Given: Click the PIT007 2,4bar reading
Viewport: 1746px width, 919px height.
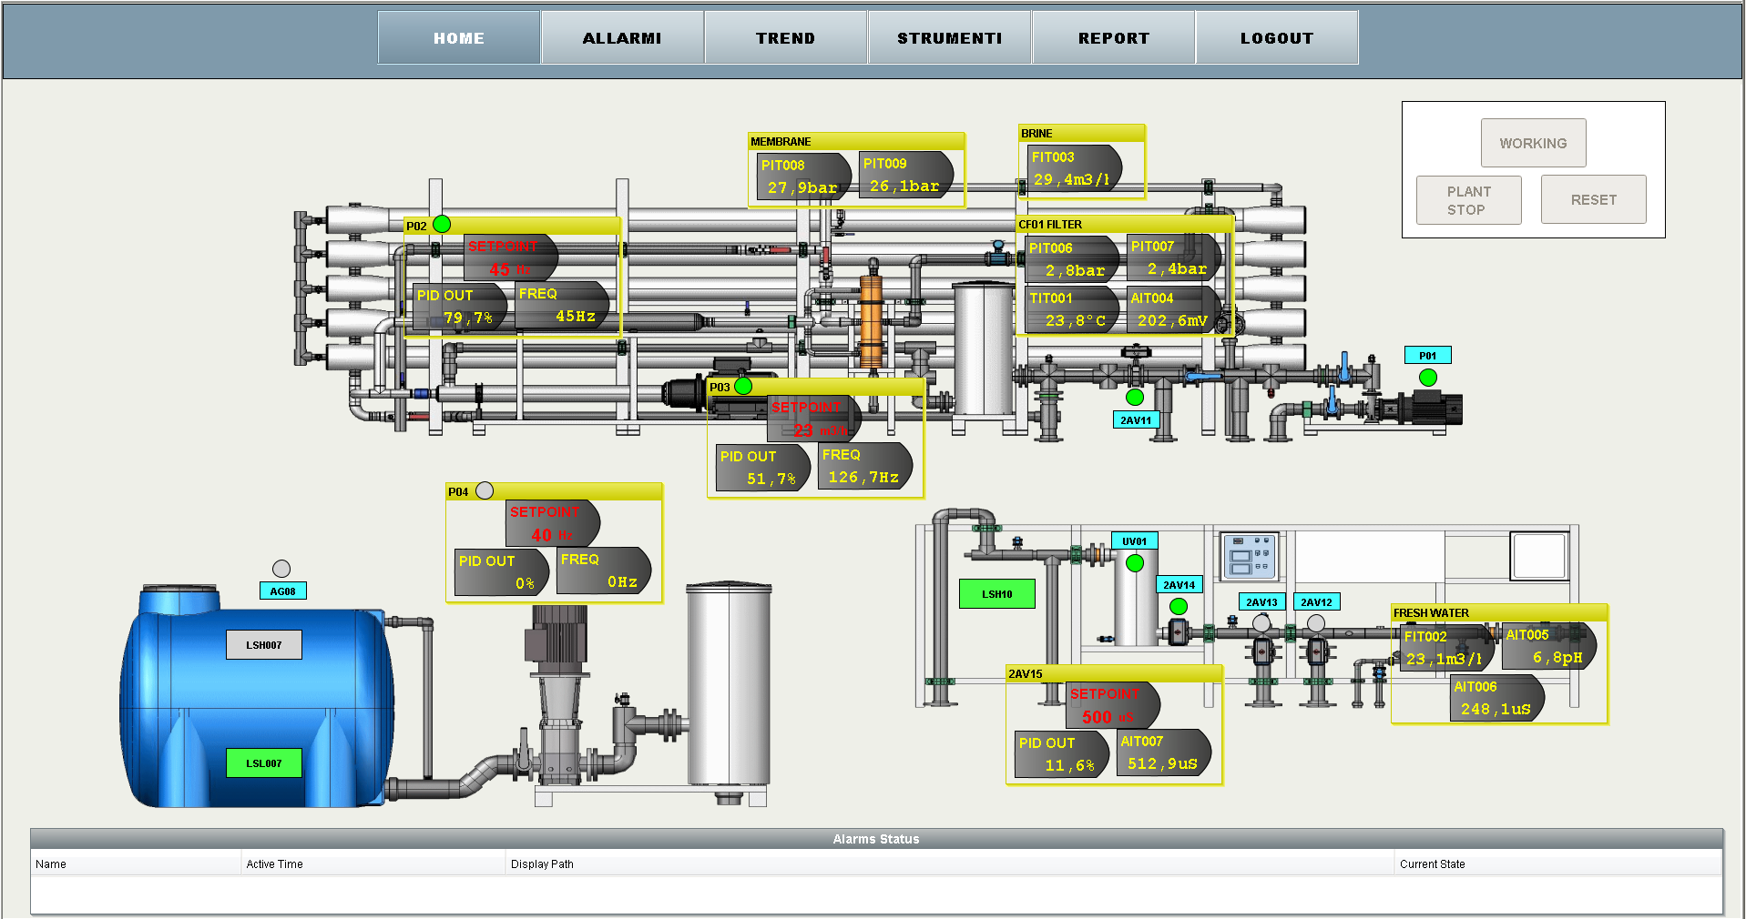Looking at the screenshot, I should click(1174, 258).
